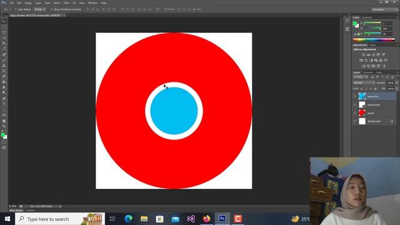
Task: Select the Zoom tool
Action: pos(4,126)
